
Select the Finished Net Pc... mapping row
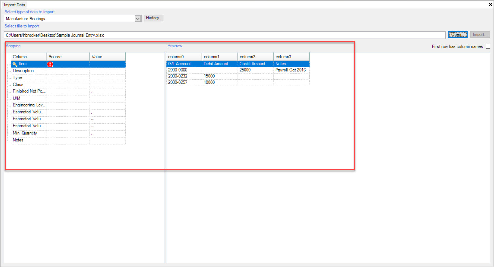click(x=68, y=91)
